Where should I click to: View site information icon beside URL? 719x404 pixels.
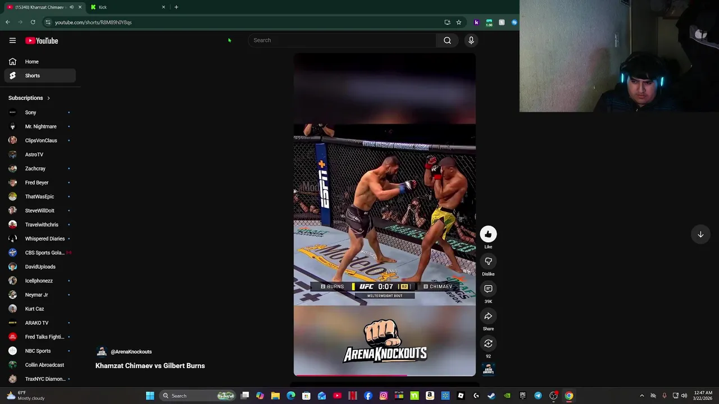(x=48, y=22)
